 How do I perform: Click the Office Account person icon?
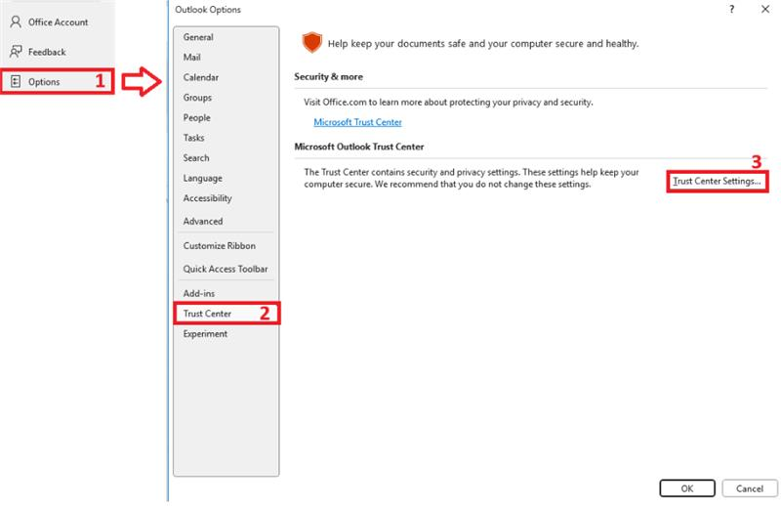click(x=16, y=21)
